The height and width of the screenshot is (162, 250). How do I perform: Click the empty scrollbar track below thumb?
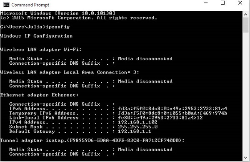point(245,94)
